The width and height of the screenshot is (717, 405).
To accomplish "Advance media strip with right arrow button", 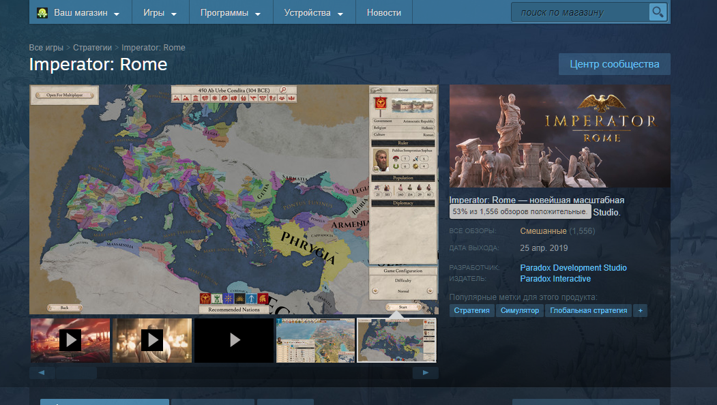I will pos(425,372).
